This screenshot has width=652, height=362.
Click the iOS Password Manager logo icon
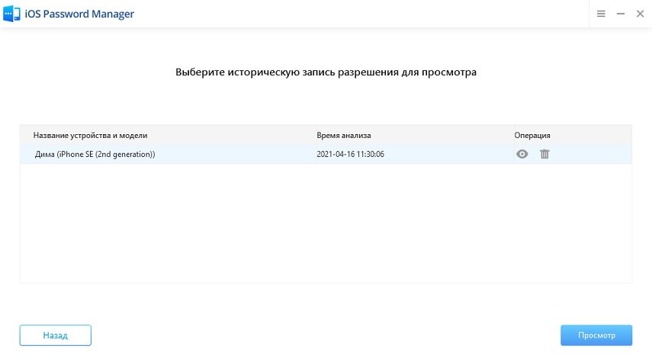(x=12, y=14)
